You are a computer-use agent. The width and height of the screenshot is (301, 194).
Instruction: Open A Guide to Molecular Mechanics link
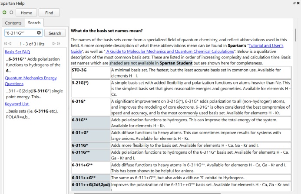[x=170, y=51]
